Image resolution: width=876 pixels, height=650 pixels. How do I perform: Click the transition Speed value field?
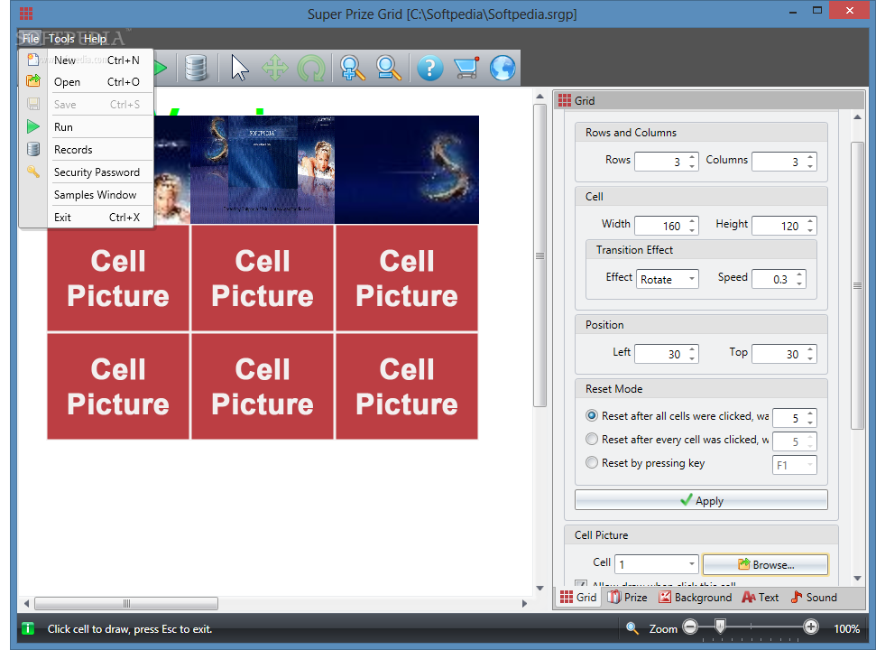point(779,279)
